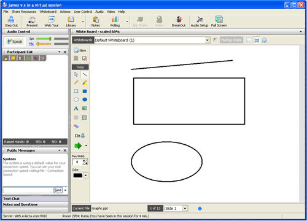Image resolution: width=307 pixels, height=221 pixels.
Task: Toggle the Markup Visible button
Action: (x=231, y=40)
